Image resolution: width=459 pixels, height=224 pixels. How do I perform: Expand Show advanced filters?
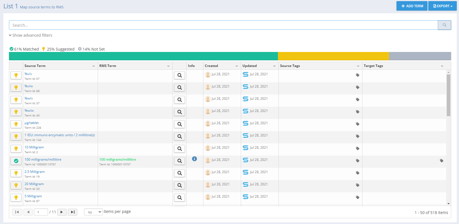[31, 35]
